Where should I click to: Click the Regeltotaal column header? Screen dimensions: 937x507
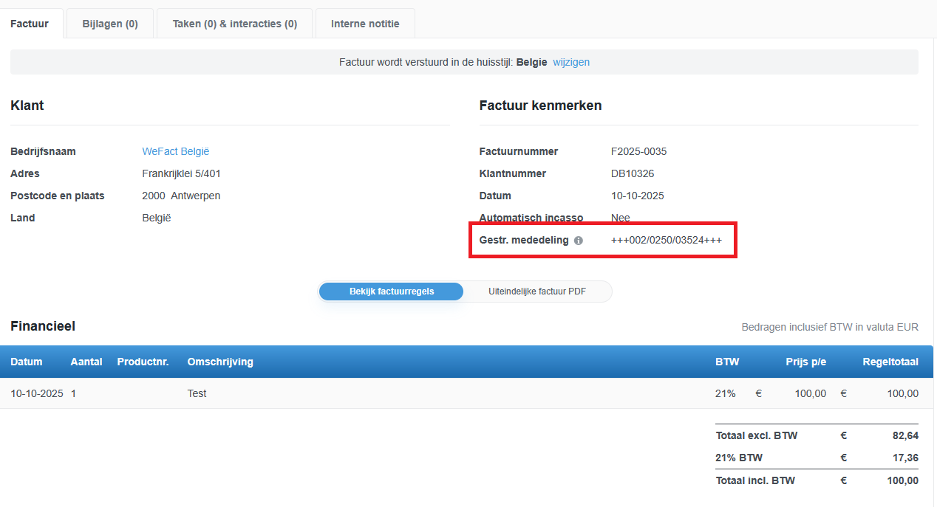[x=890, y=362]
